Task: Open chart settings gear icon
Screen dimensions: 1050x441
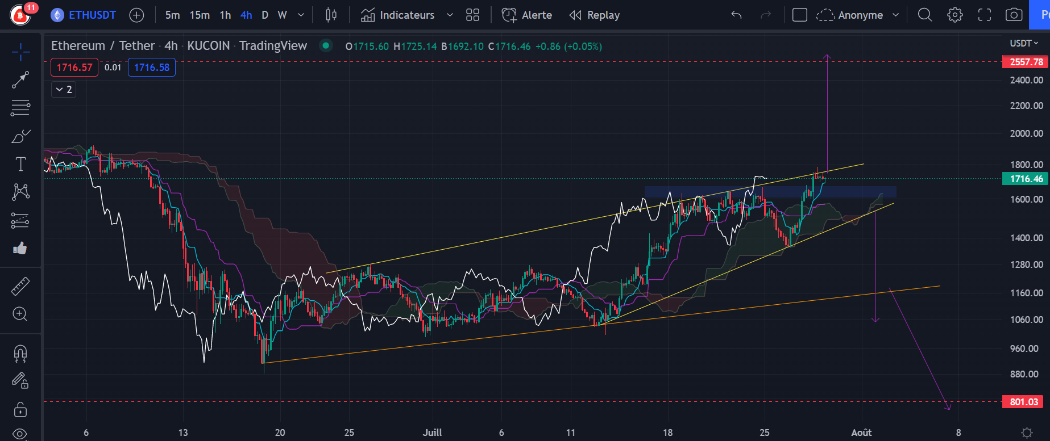Action: 955,15
